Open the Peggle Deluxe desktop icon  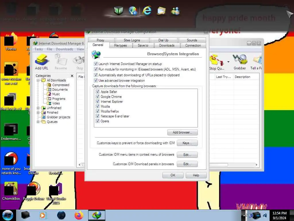pyautogui.click(x=34, y=191)
